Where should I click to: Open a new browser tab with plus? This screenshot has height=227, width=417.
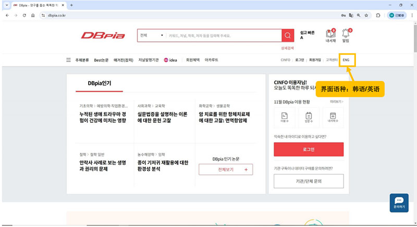[71, 5]
